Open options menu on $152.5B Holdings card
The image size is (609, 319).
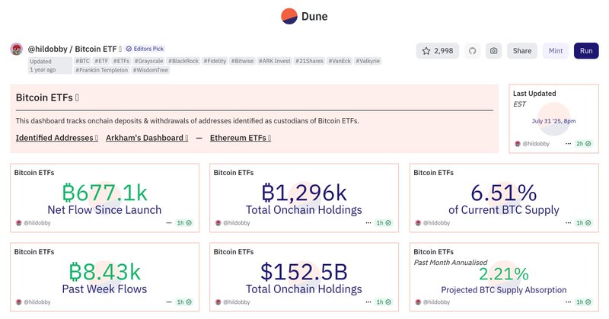(x=368, y=302)
